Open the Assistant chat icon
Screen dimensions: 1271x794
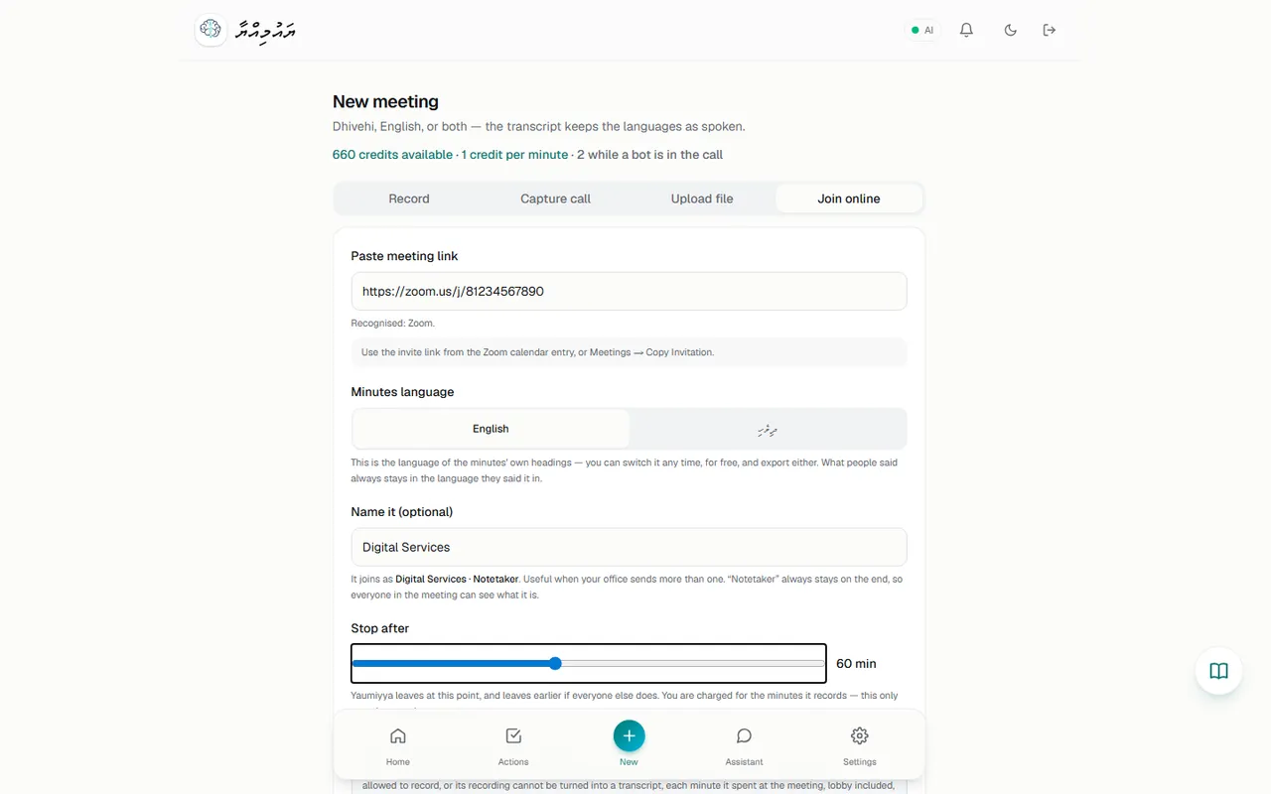tap(744, 746)
